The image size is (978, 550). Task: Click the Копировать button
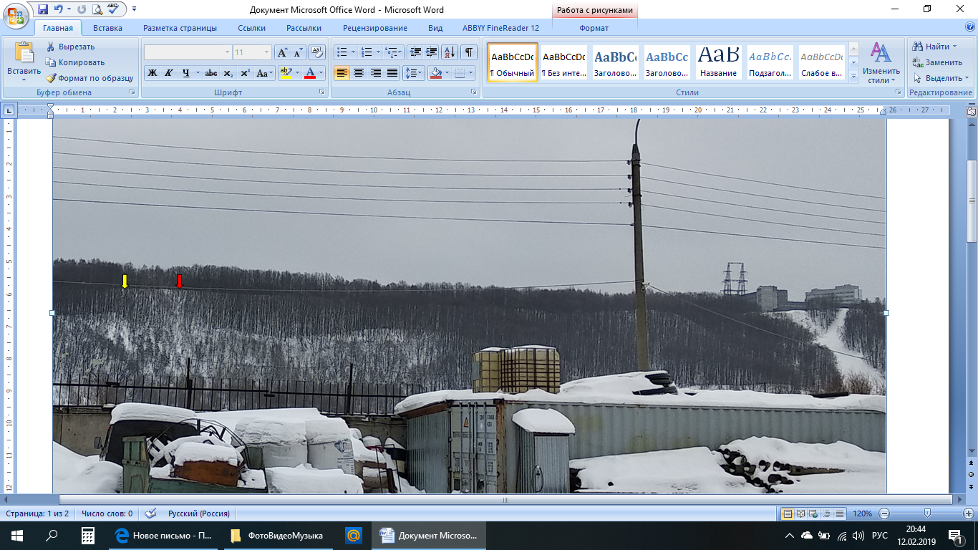[x=75, y=62]
